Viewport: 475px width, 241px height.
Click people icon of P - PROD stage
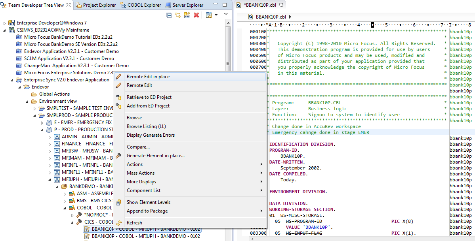pyautogui.click(x=49, y=130)
